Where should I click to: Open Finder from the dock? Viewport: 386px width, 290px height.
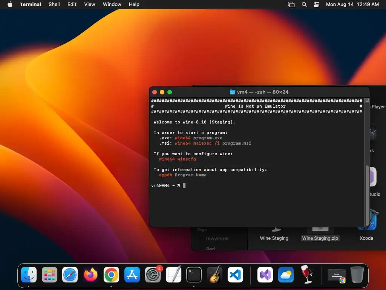point(29,275)
